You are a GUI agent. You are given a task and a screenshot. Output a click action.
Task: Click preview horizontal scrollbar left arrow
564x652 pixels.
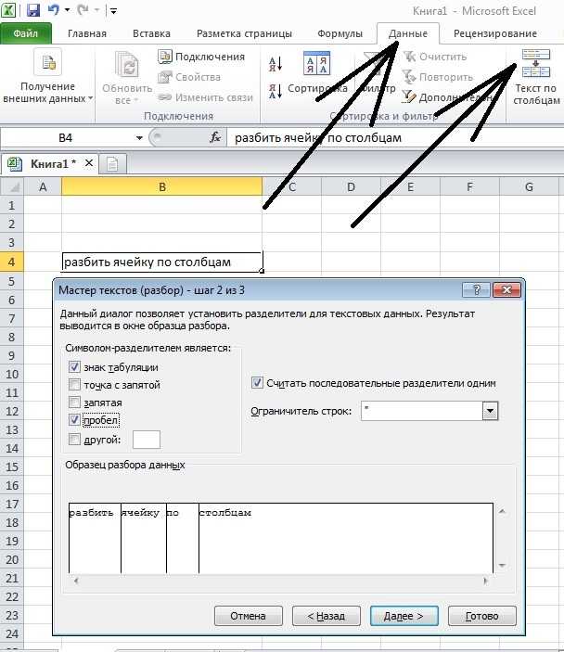pyautogui.click(x=76, y=581)
